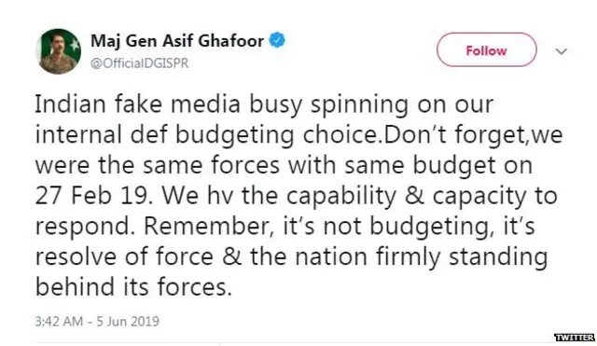597x346 pixels.
Task: Open Maj Gen Asif Ghafoor's profile avatar
Action: [58, 51]
